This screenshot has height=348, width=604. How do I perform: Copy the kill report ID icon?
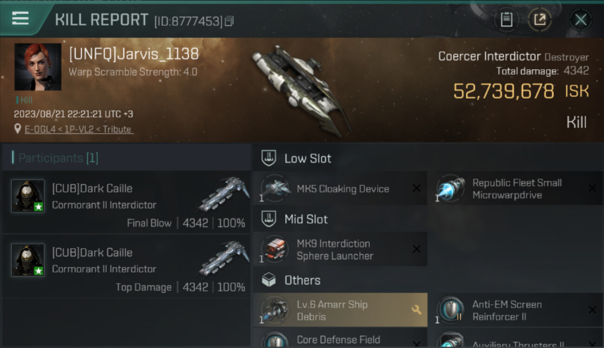(x=229, y=21)
